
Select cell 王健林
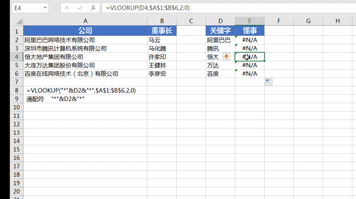point(162,65)
